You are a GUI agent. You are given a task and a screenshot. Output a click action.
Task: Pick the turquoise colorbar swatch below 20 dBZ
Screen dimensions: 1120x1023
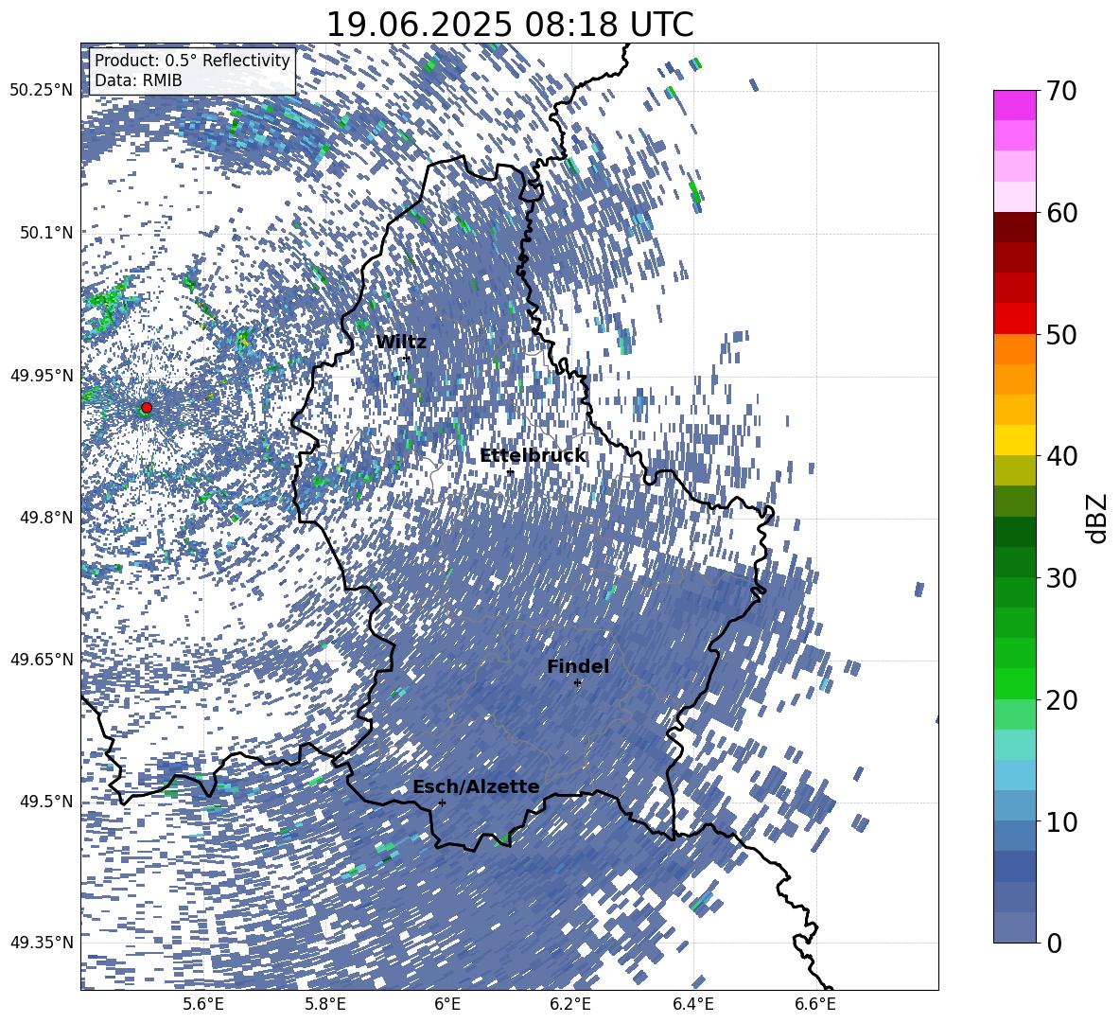1014,745
